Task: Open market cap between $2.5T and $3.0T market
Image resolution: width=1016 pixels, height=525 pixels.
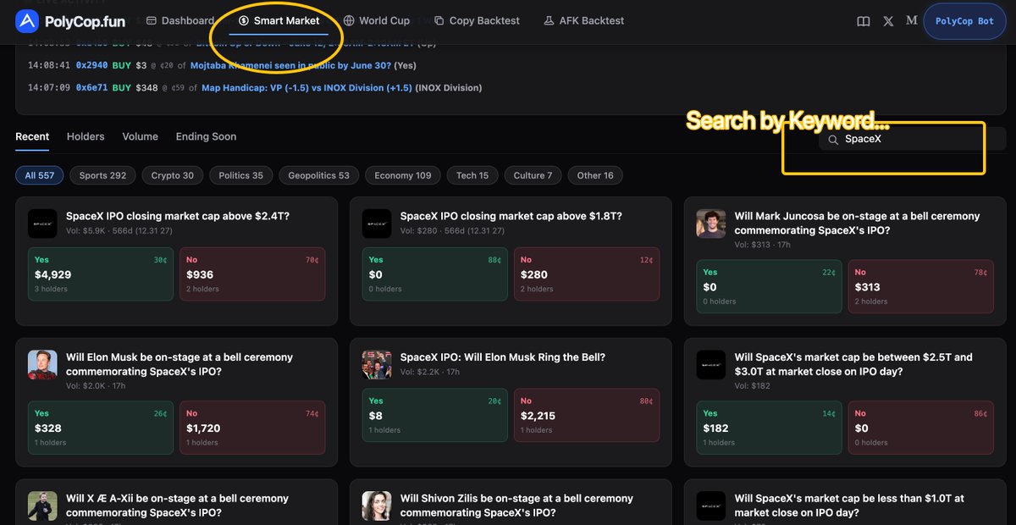Action: click(x=853, y=364)
